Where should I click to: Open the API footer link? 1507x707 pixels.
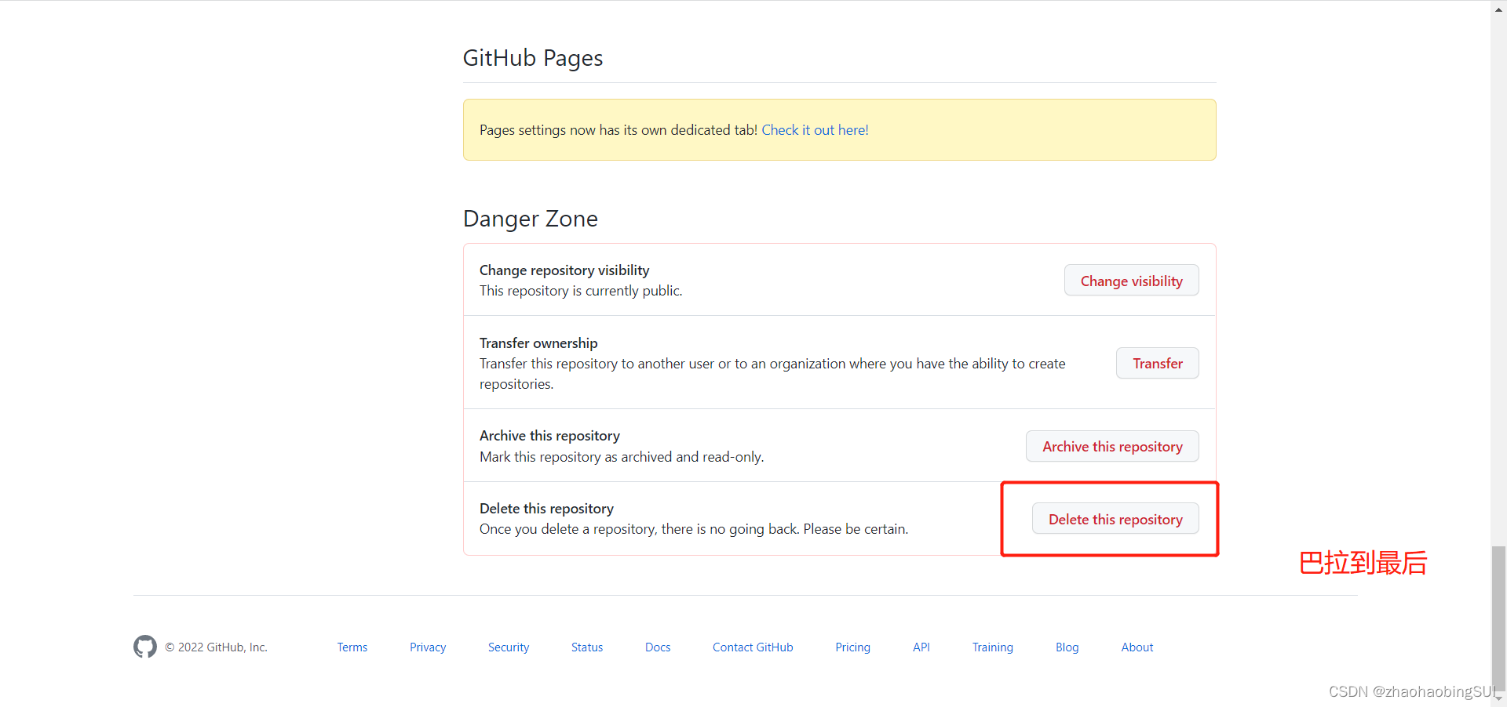pos(921,647)
